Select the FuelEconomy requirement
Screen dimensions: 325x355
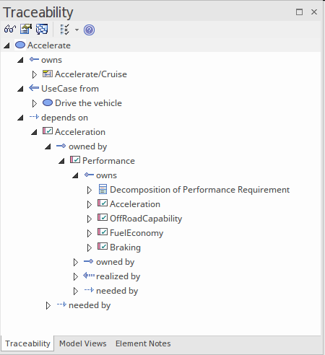point(136,233)
